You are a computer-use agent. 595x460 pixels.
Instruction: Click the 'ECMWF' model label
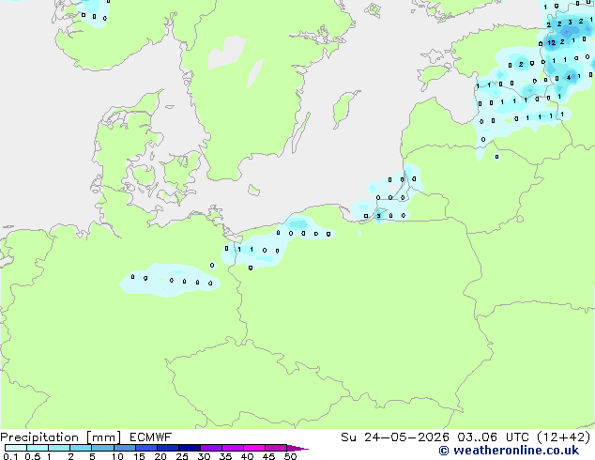point(151,437)
